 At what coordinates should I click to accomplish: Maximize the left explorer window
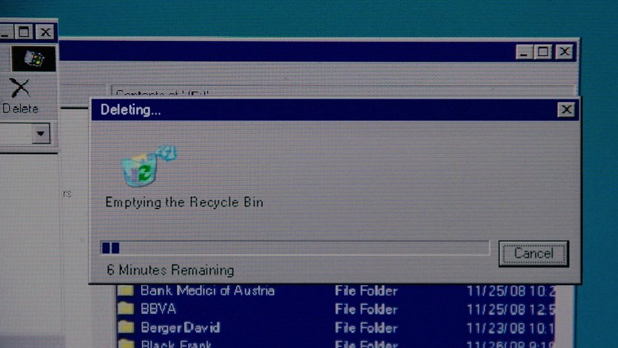point(24,32)
